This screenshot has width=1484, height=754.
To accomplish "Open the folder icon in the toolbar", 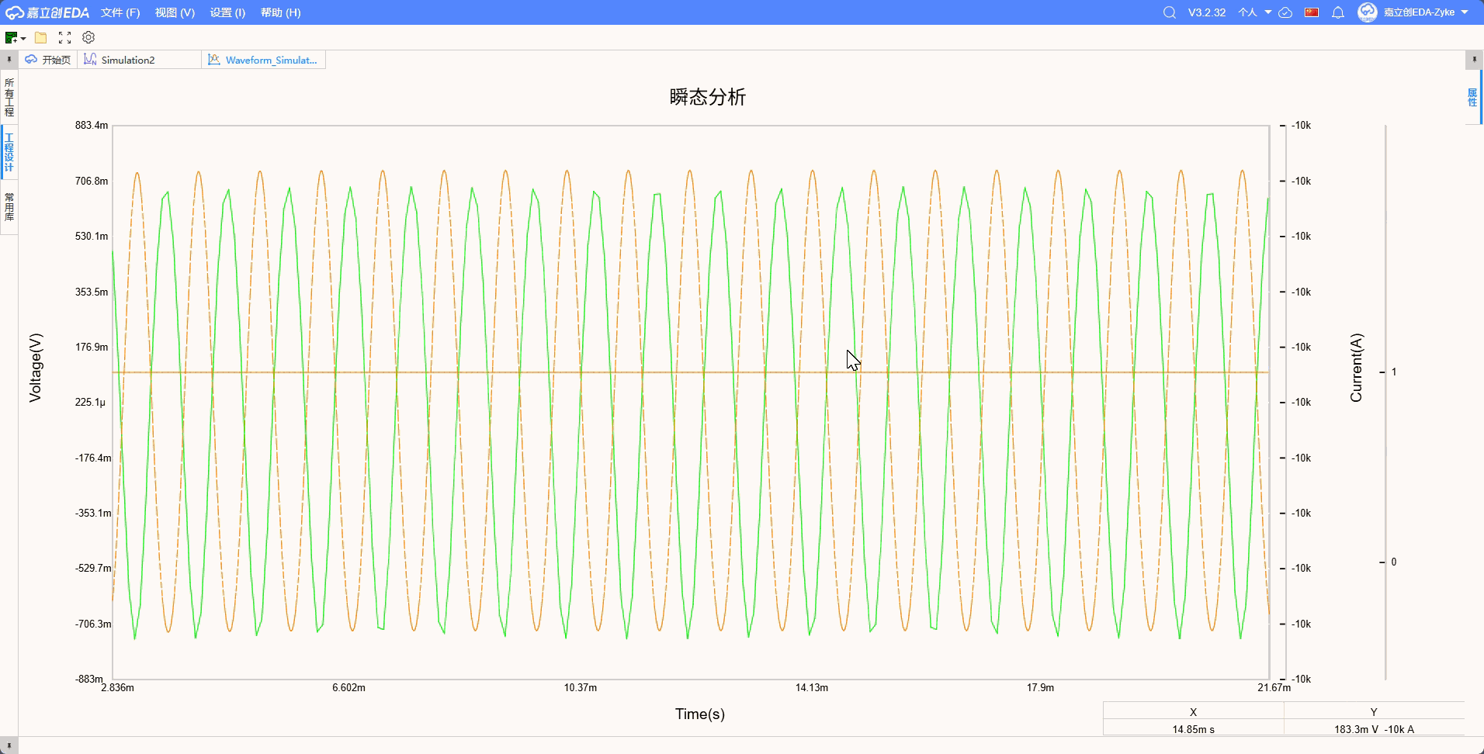I will click(x=41, y=37).
